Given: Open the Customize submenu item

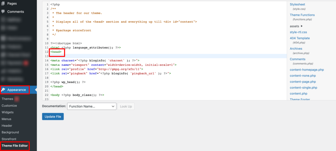Looking at the screenshot, I should (x=9, y=106).
